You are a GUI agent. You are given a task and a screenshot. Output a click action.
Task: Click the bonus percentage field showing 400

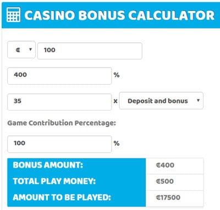tap(59, 76)
